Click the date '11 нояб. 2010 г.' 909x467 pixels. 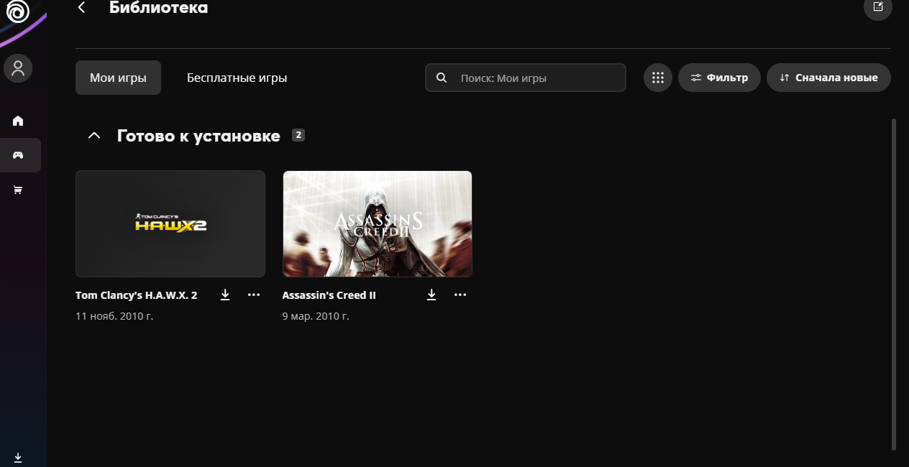(114, 316)
